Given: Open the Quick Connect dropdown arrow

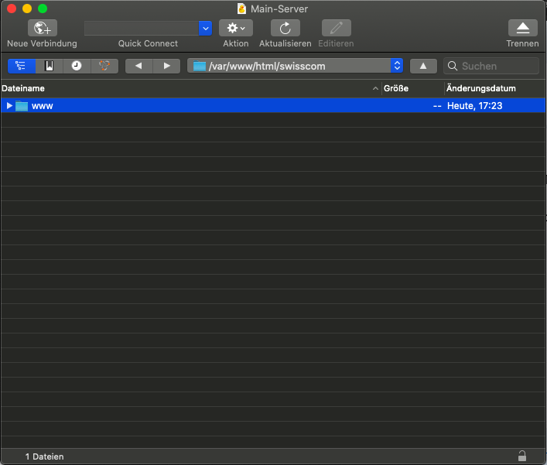Looking at the screenshot, I should pos(205,28).
